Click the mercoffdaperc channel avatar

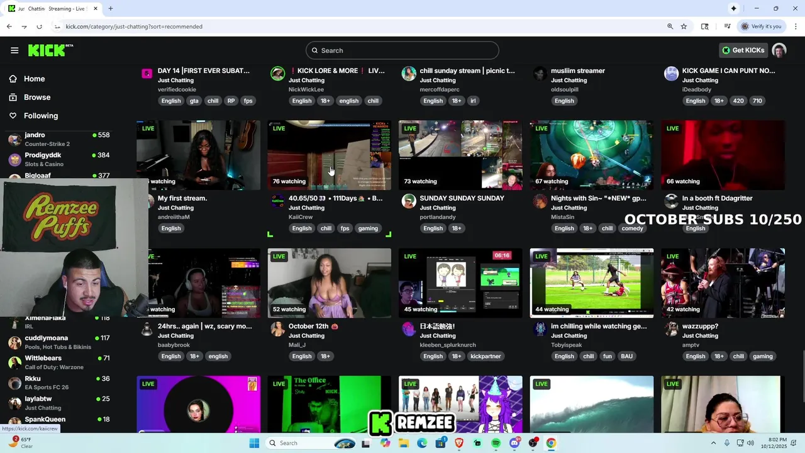(409, 74)
